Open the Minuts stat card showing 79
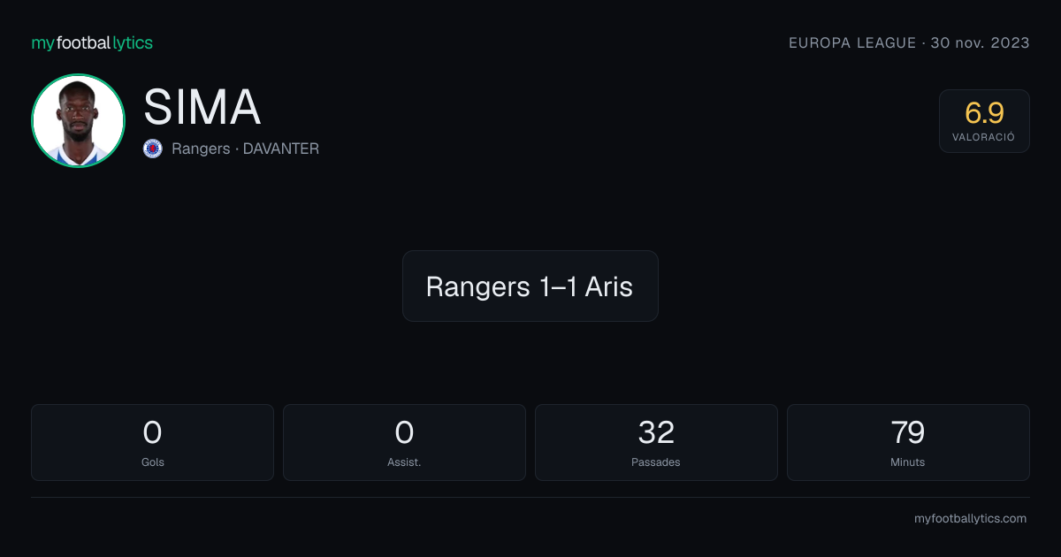The image size is (1061, 557). point(908,442)
